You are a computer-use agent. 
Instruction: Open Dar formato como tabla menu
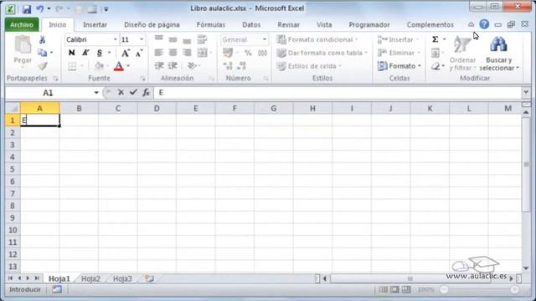click(x=322, y=53)
